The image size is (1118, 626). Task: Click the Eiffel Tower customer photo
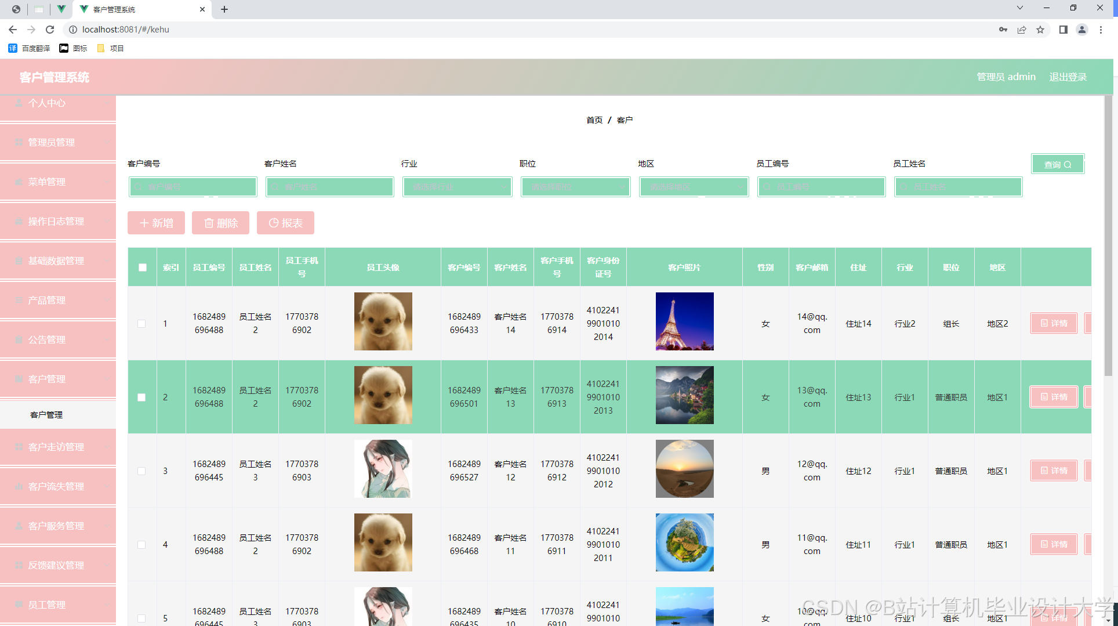(684, 321)
